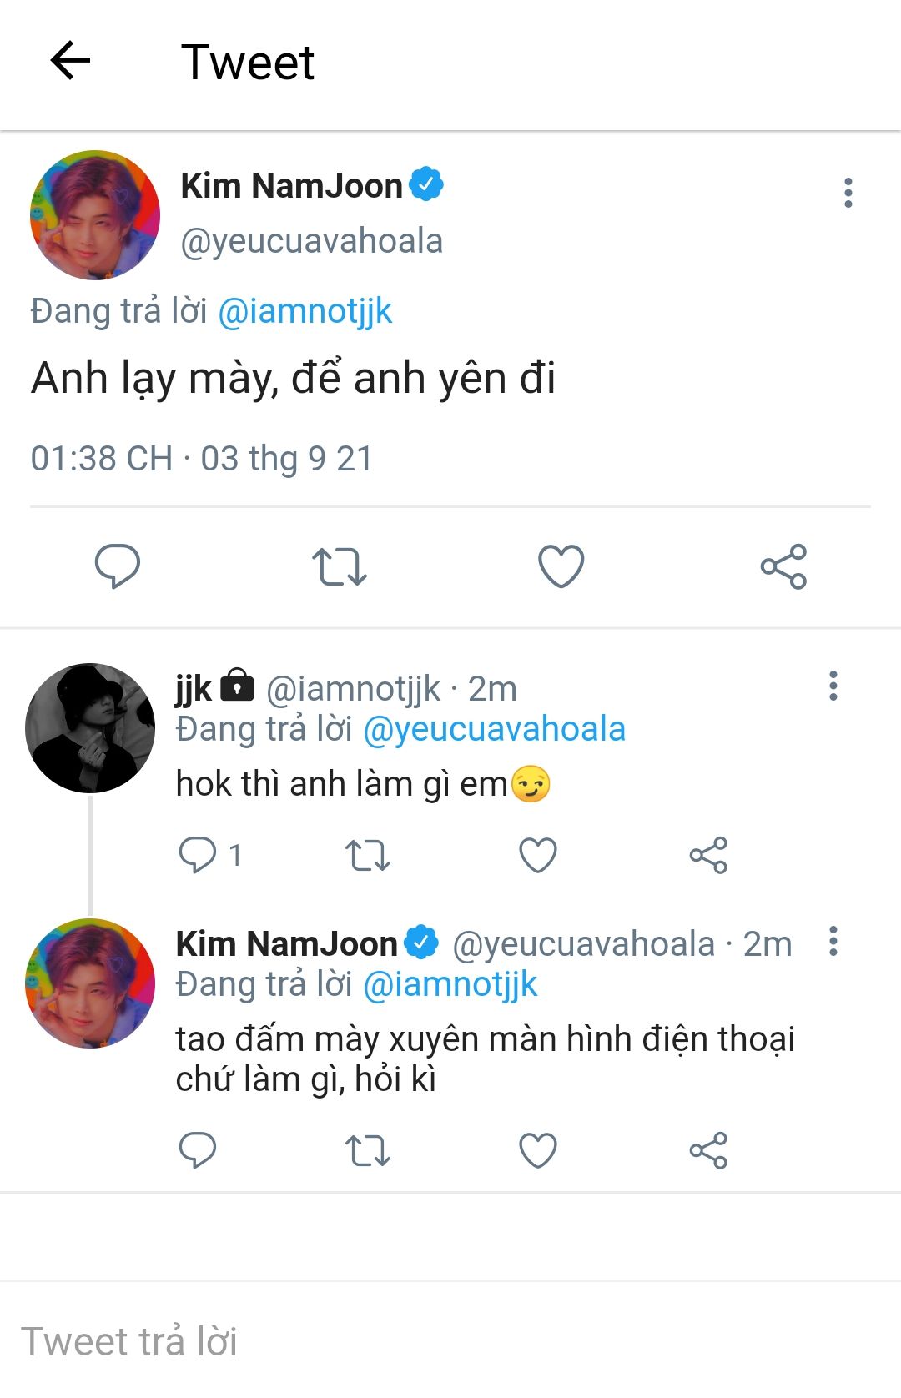
Task: Open the three-dot menu on jjk's reply
Action: click(x=833, y=686)
